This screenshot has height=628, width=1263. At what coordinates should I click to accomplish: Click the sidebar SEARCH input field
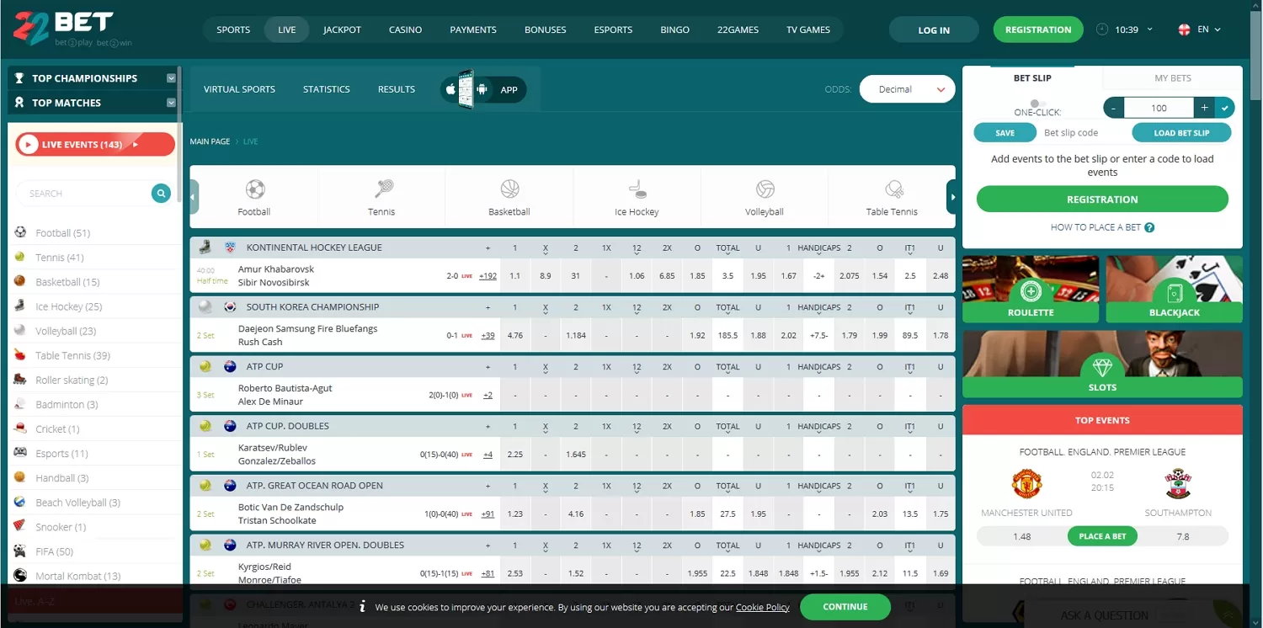(x=84, y=194)
